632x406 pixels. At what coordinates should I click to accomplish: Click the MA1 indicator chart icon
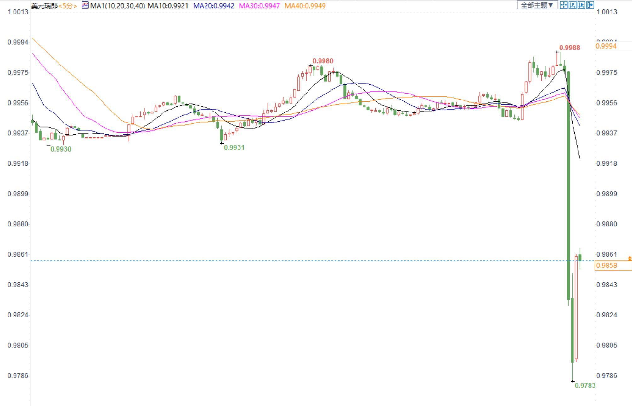tap(85, 5)
